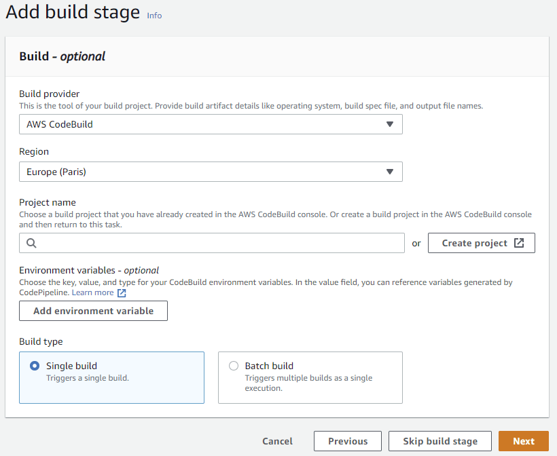Image resolution: width=557 pixels, height=456 pixels.
Task: Select the Batch build radio button
Action: [234, 366]
